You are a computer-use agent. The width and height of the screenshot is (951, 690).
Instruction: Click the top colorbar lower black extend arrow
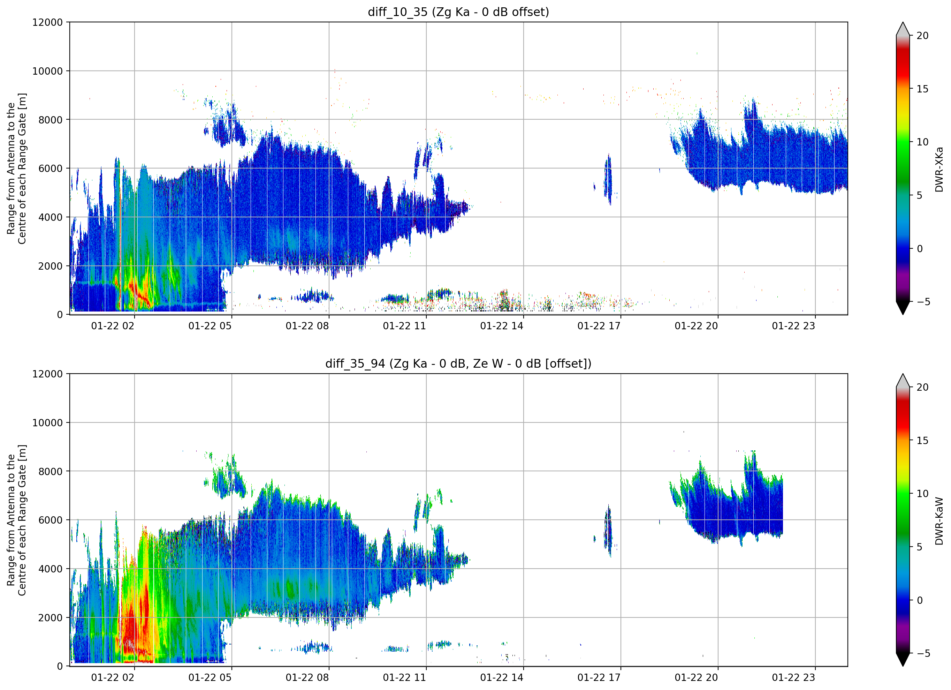coord(903,308)
